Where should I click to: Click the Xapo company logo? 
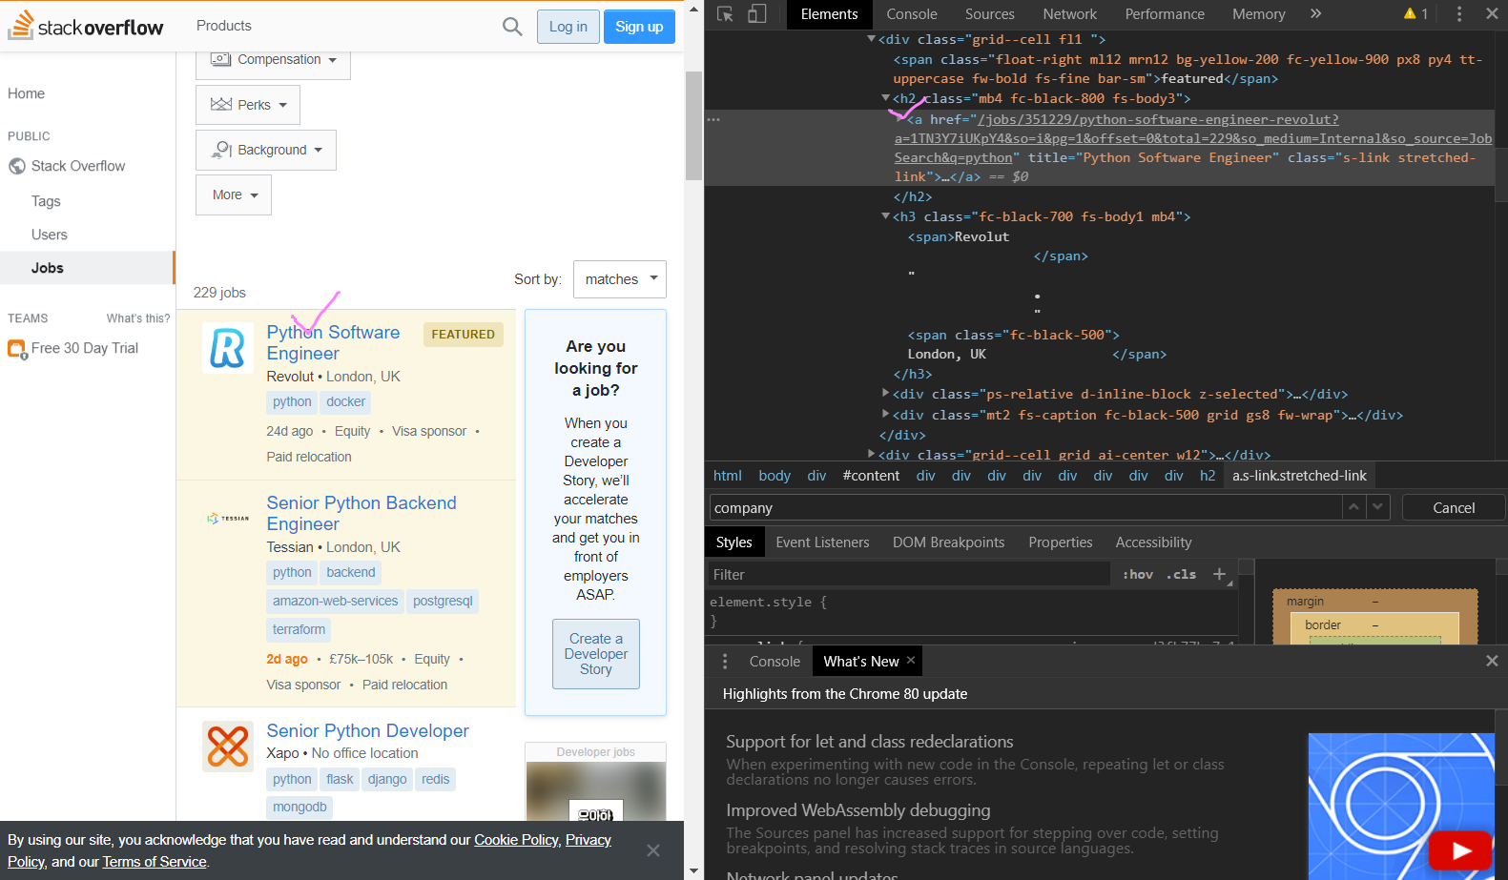(228, 746)
